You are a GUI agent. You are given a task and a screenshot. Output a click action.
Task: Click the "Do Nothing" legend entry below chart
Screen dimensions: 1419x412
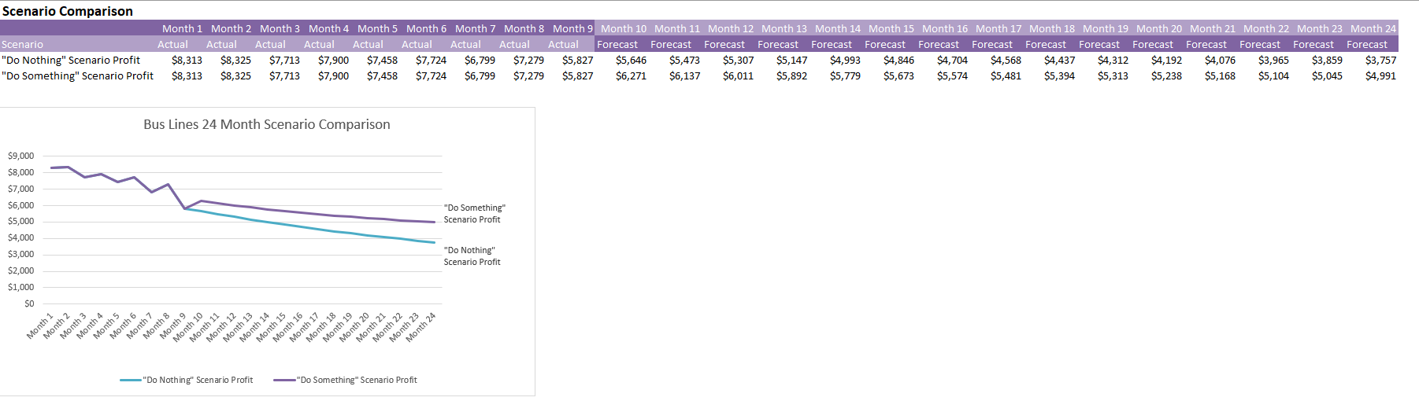pos(187,380)
